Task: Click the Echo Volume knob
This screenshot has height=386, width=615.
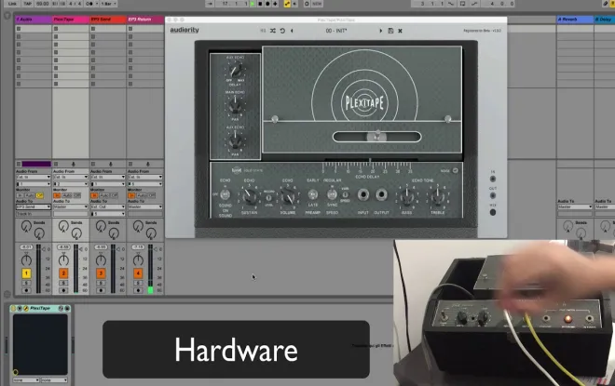Action: tap(288, 197)
